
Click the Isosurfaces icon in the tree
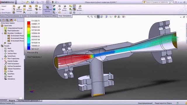pos(5,56)
